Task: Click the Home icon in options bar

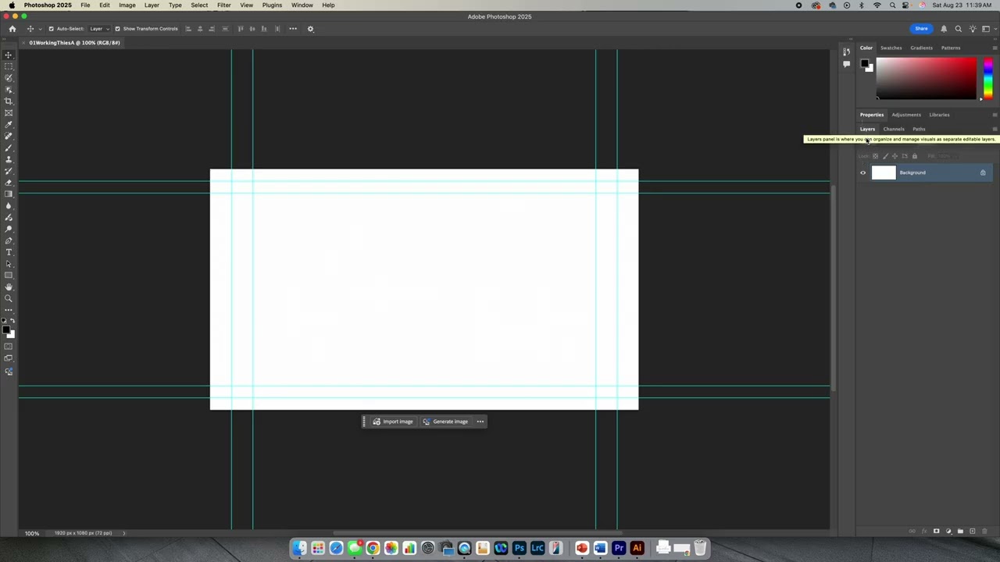Action: pyautogui.click(x=12, y=29)
